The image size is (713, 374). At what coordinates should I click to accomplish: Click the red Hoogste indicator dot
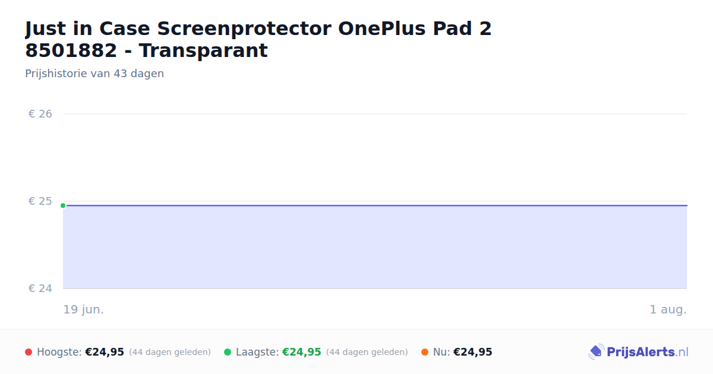[x=29, y=352]
